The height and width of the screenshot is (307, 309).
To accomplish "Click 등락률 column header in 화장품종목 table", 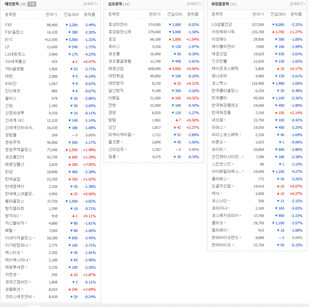I will [x=296, y=14].
